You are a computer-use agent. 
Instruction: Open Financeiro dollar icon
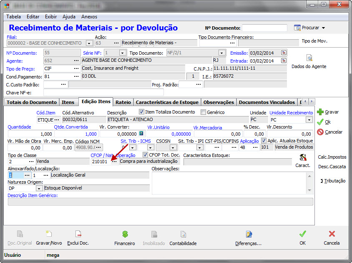pos(125,235)
